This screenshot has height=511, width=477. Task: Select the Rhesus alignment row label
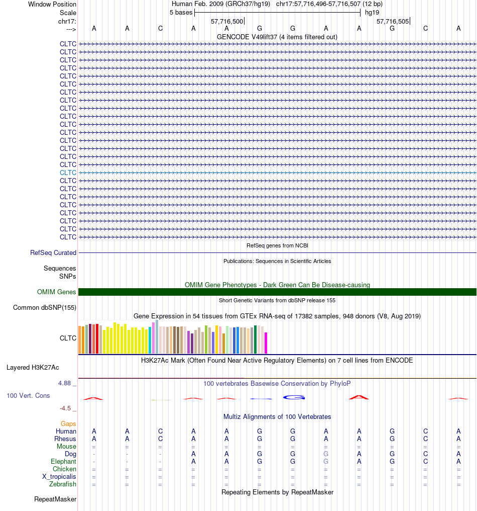[x=65, y=439]
